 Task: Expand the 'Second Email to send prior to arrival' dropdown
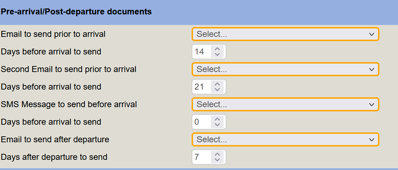coord(285,69)
